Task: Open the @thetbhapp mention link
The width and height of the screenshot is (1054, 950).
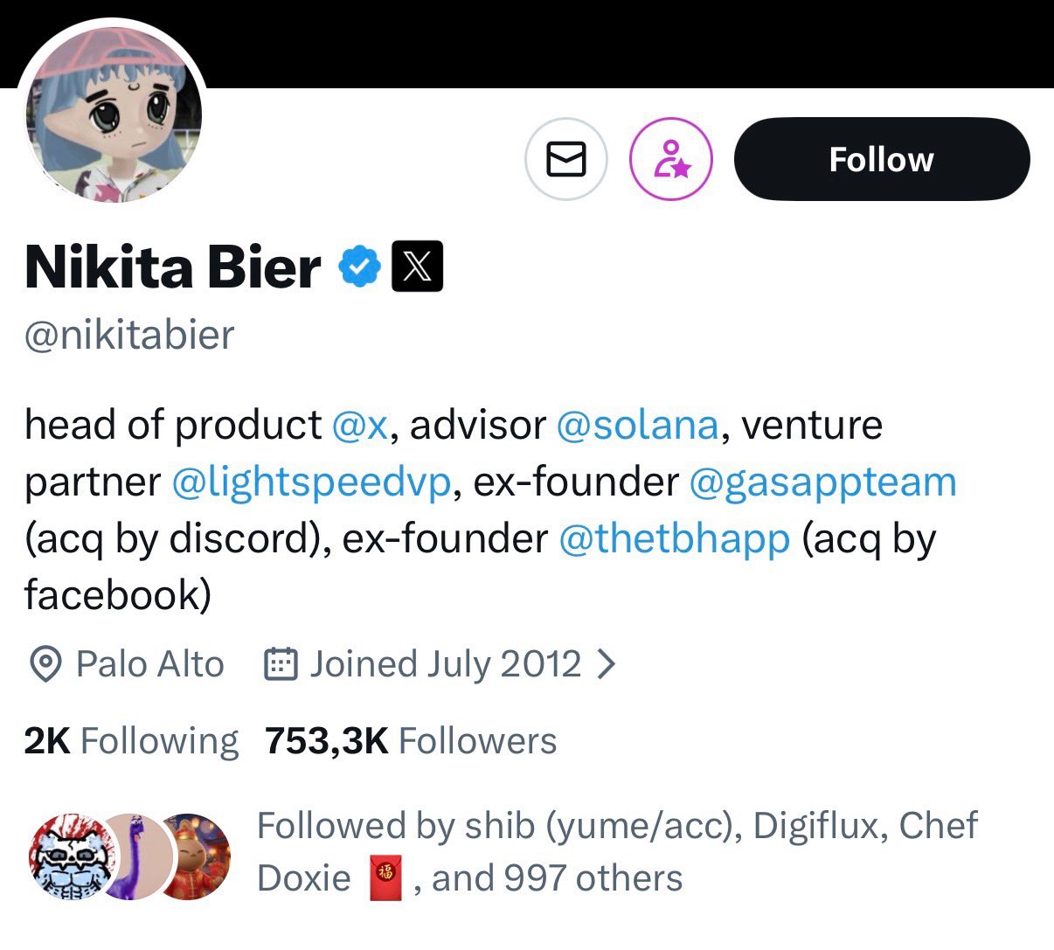Action: (673, 538)
